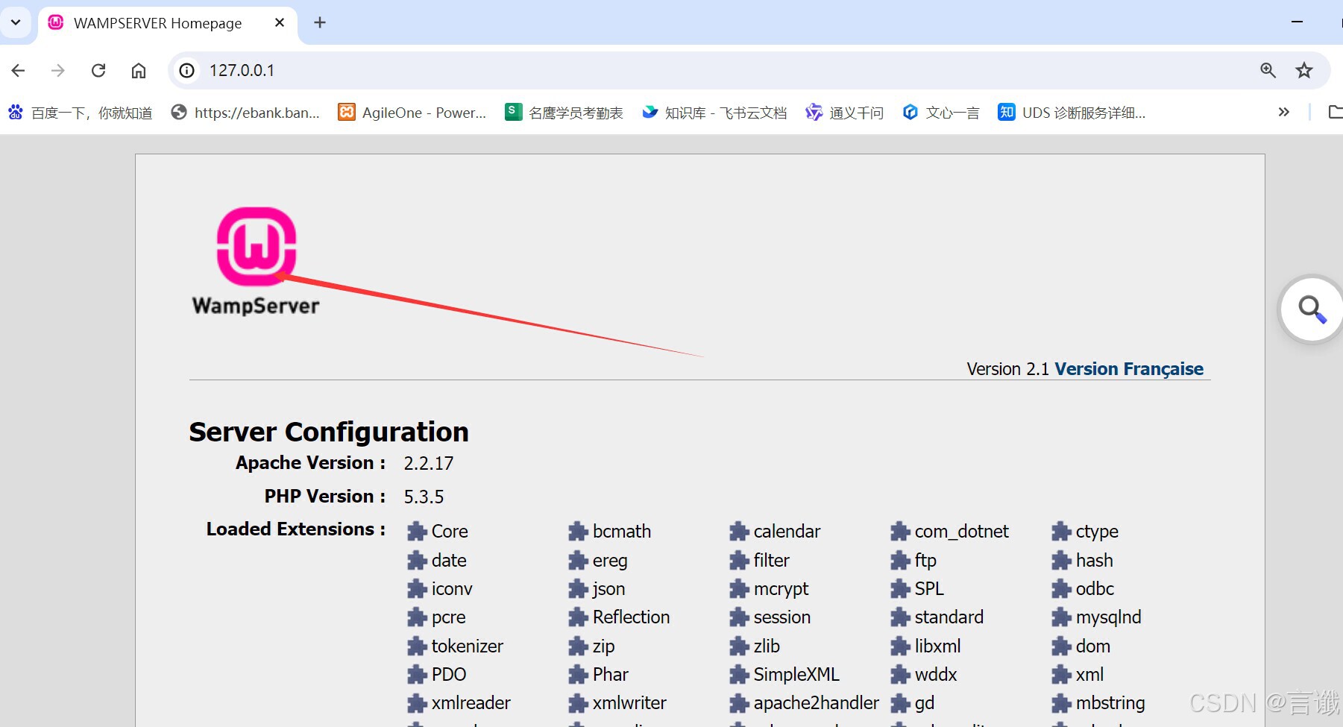Click the ereg extension puzzle icon
1343x727 pixels.
pyautogui.click(x=578, y=560)
